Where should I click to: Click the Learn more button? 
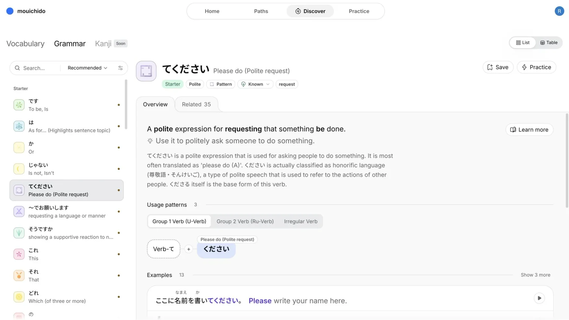tap(529, 130)
